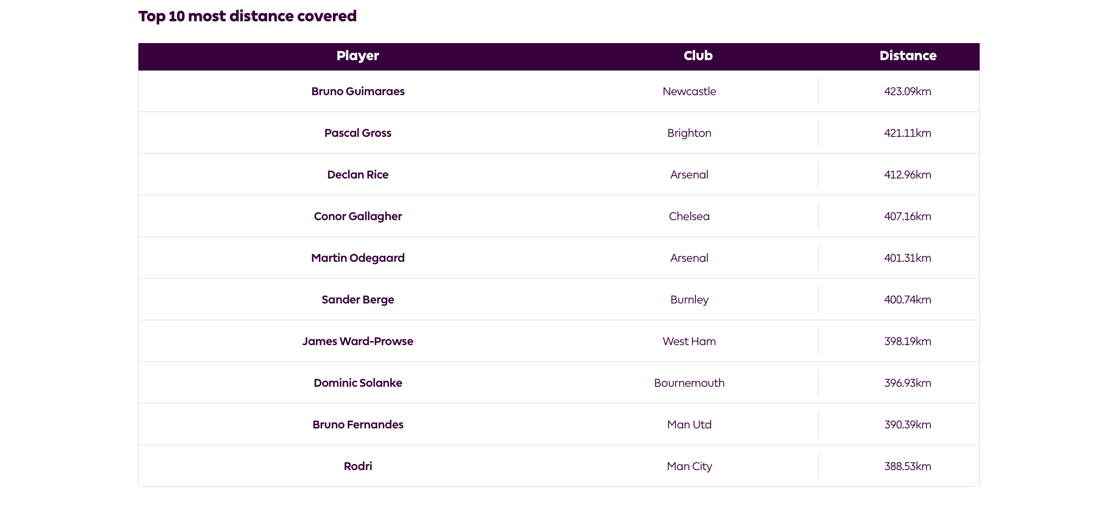Select player name Pascal Gross

(358, 133)
